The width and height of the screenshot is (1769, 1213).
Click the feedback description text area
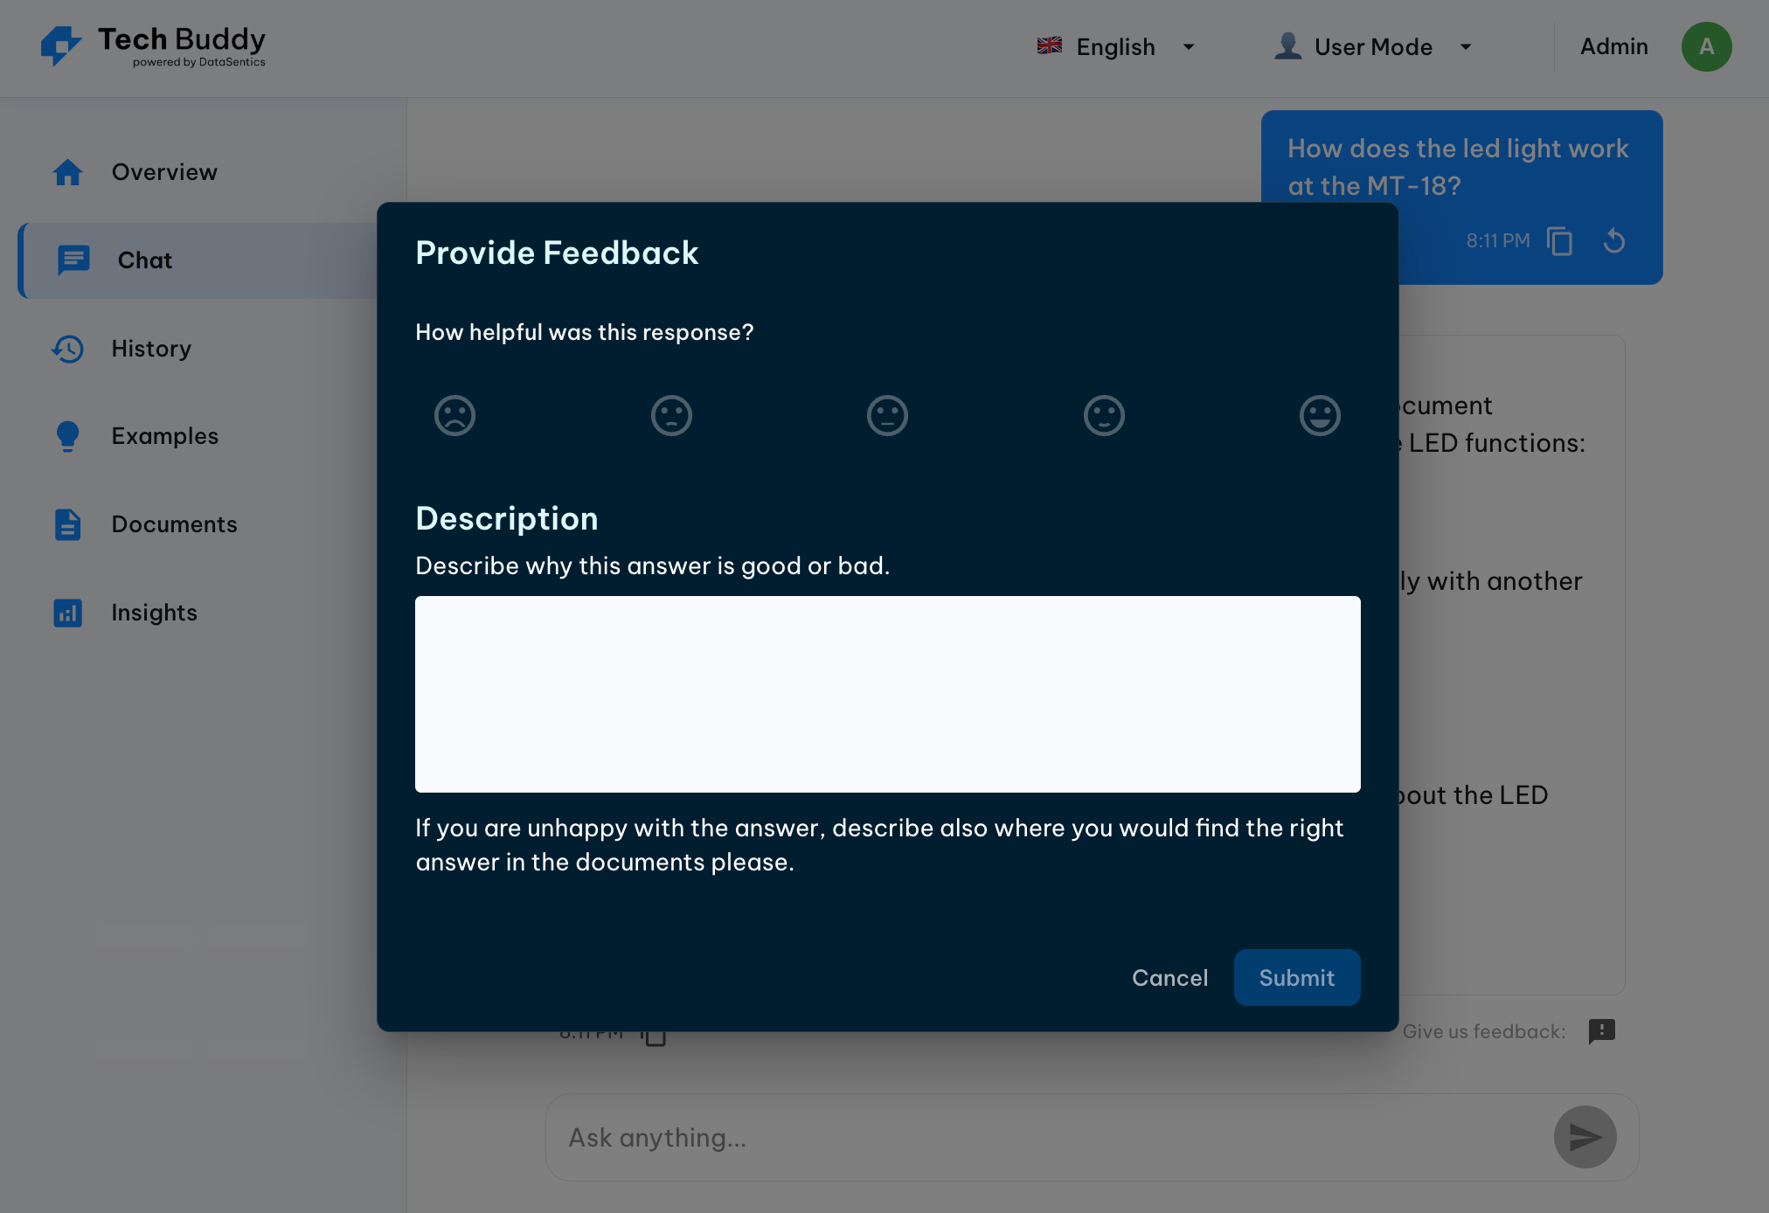887,694
